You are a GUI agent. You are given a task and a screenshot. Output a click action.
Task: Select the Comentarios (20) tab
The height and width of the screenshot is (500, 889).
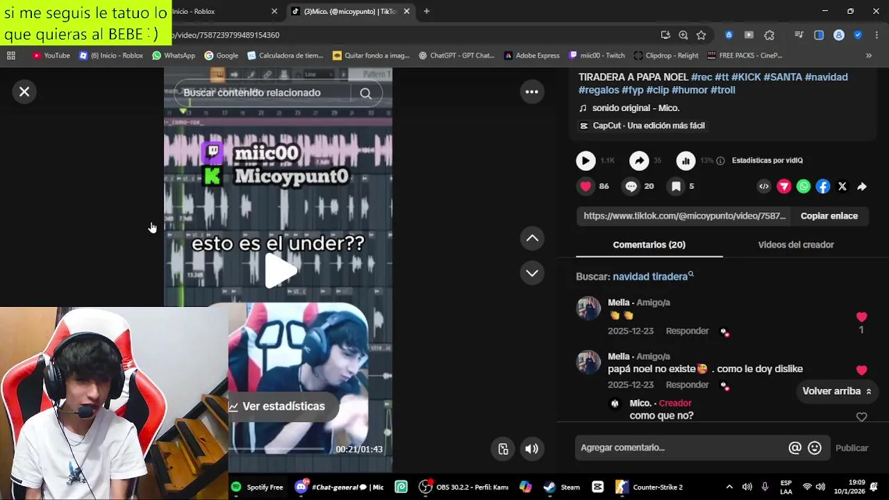tap(649, 244)
